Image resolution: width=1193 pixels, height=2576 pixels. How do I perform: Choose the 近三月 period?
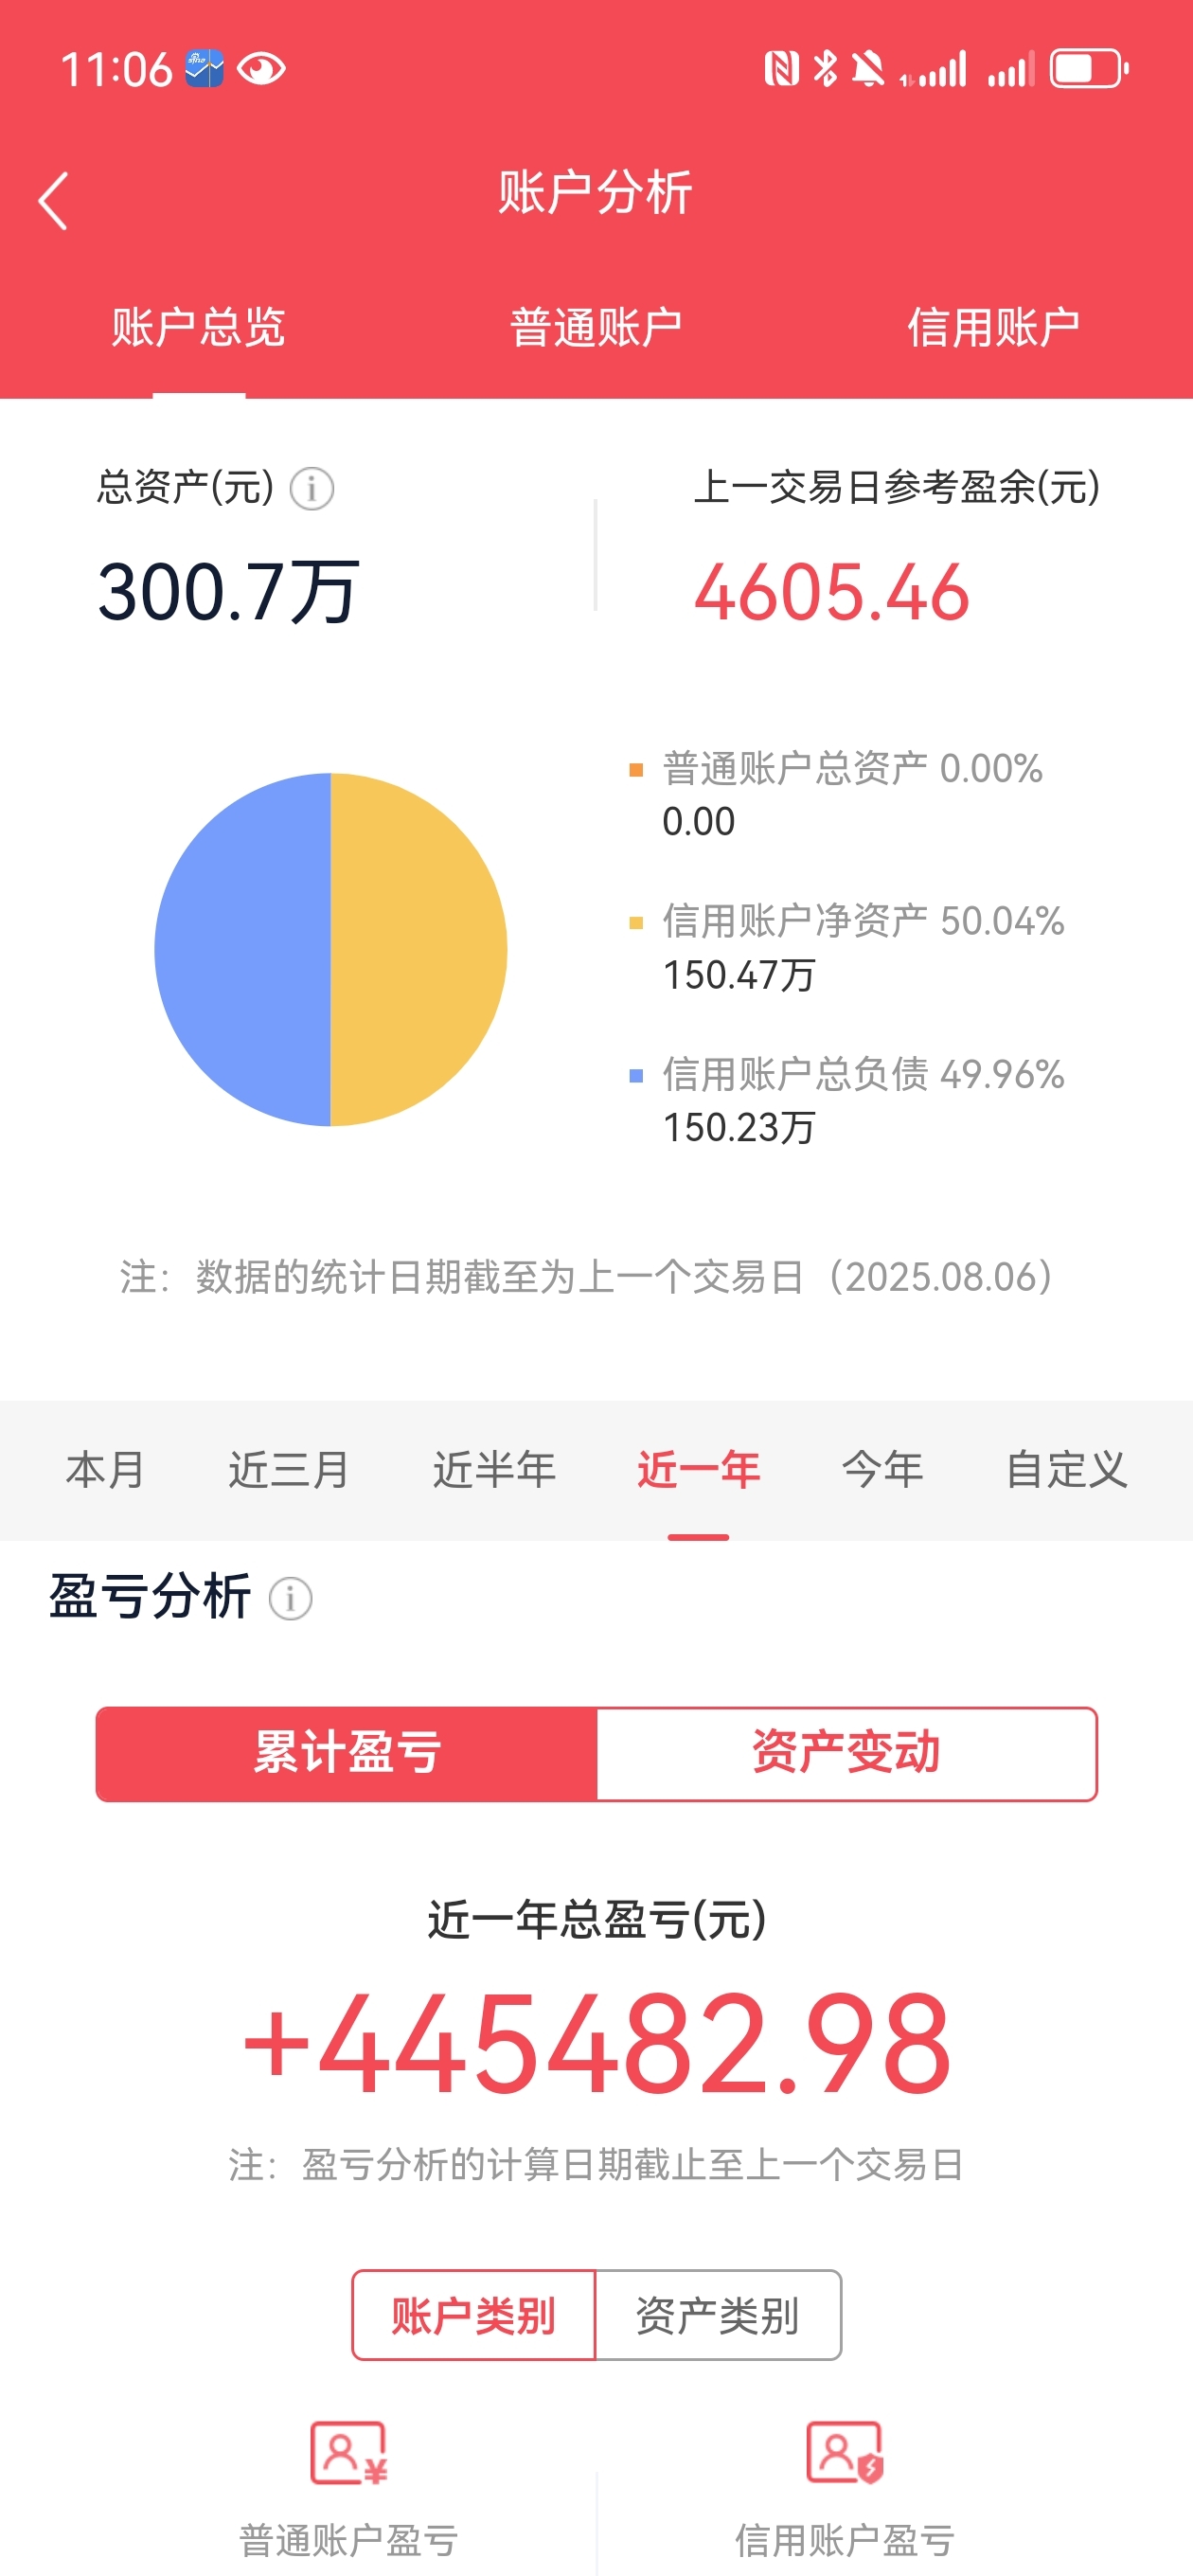[289, 1469]
